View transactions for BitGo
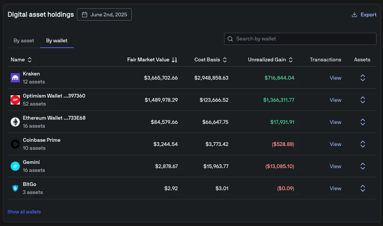 pos(335,188)
